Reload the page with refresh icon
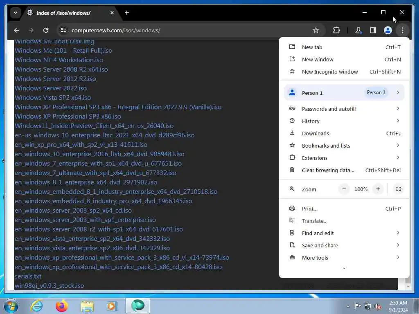 46,30
